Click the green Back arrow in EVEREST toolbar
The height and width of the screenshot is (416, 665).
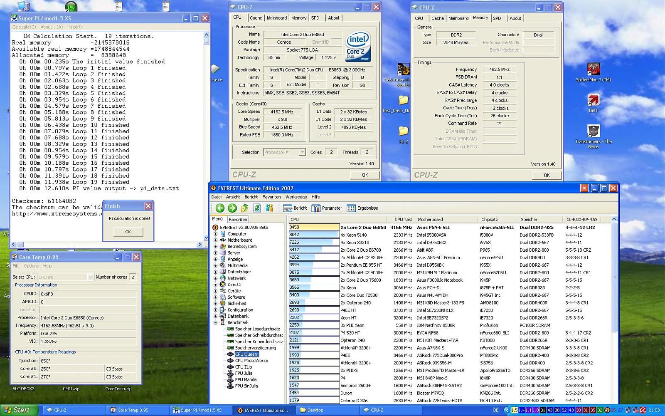(220, 208)
